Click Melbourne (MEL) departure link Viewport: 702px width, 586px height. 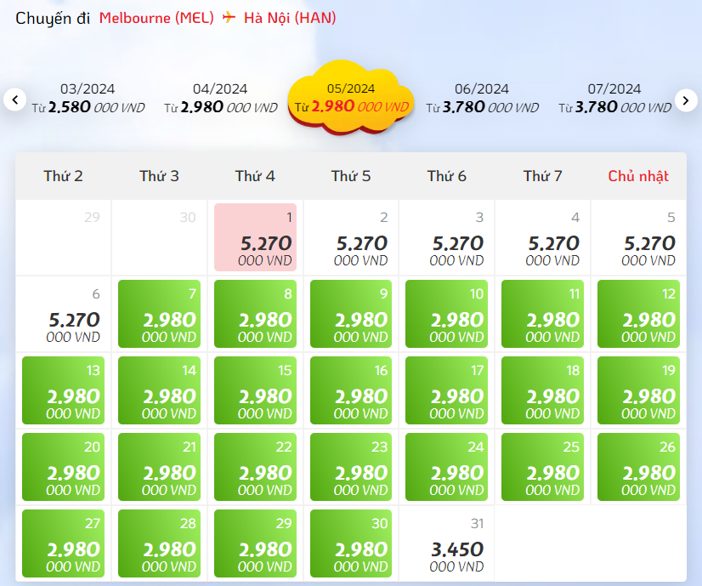[x=156, y=18]
